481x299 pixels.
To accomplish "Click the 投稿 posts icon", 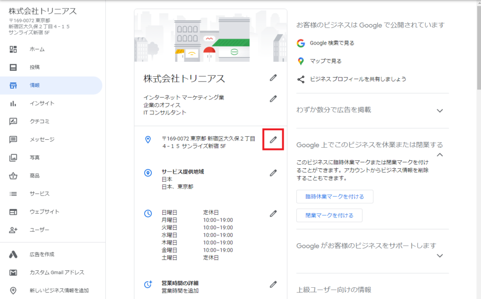I will tap(13, 67).
